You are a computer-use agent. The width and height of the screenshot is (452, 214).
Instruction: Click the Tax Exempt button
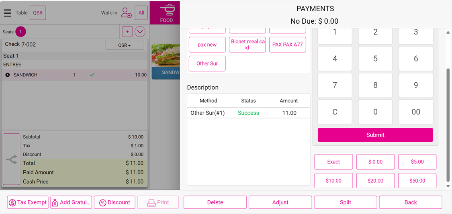tap(28, 202)
